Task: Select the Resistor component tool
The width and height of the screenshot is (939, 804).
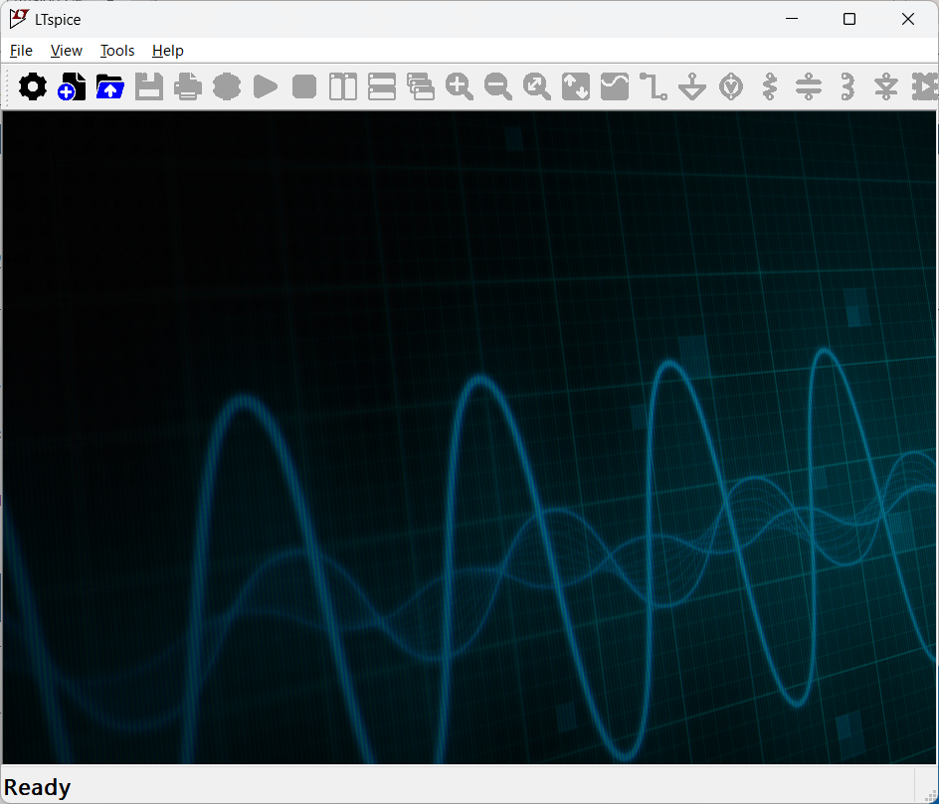Action: coord(770,87)
